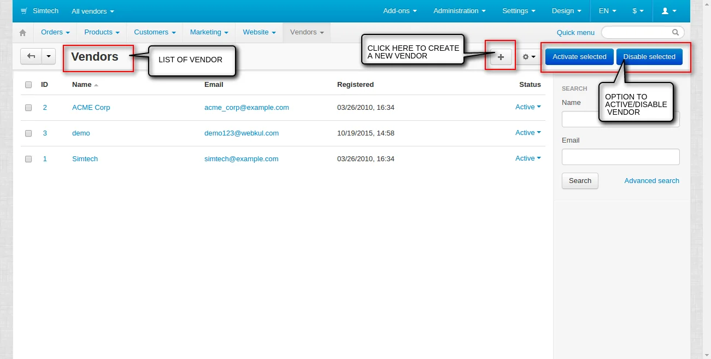
Task: Click the Email search input field
Action: coord(620,157)
